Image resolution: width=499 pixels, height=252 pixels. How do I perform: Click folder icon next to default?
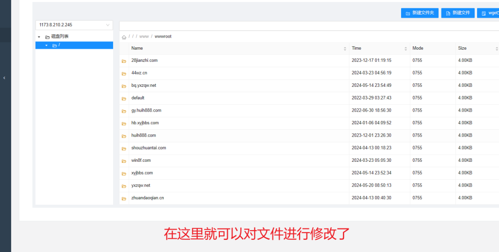pos(124,98)
